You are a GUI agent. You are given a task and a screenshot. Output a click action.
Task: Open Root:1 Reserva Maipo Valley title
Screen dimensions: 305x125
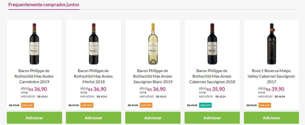(272, 76)
